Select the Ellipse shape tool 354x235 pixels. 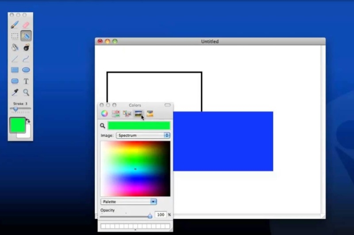click(x=26, y=70)
